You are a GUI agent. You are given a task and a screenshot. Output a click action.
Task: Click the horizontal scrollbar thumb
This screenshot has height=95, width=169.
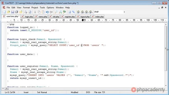[x=7, y=89]
